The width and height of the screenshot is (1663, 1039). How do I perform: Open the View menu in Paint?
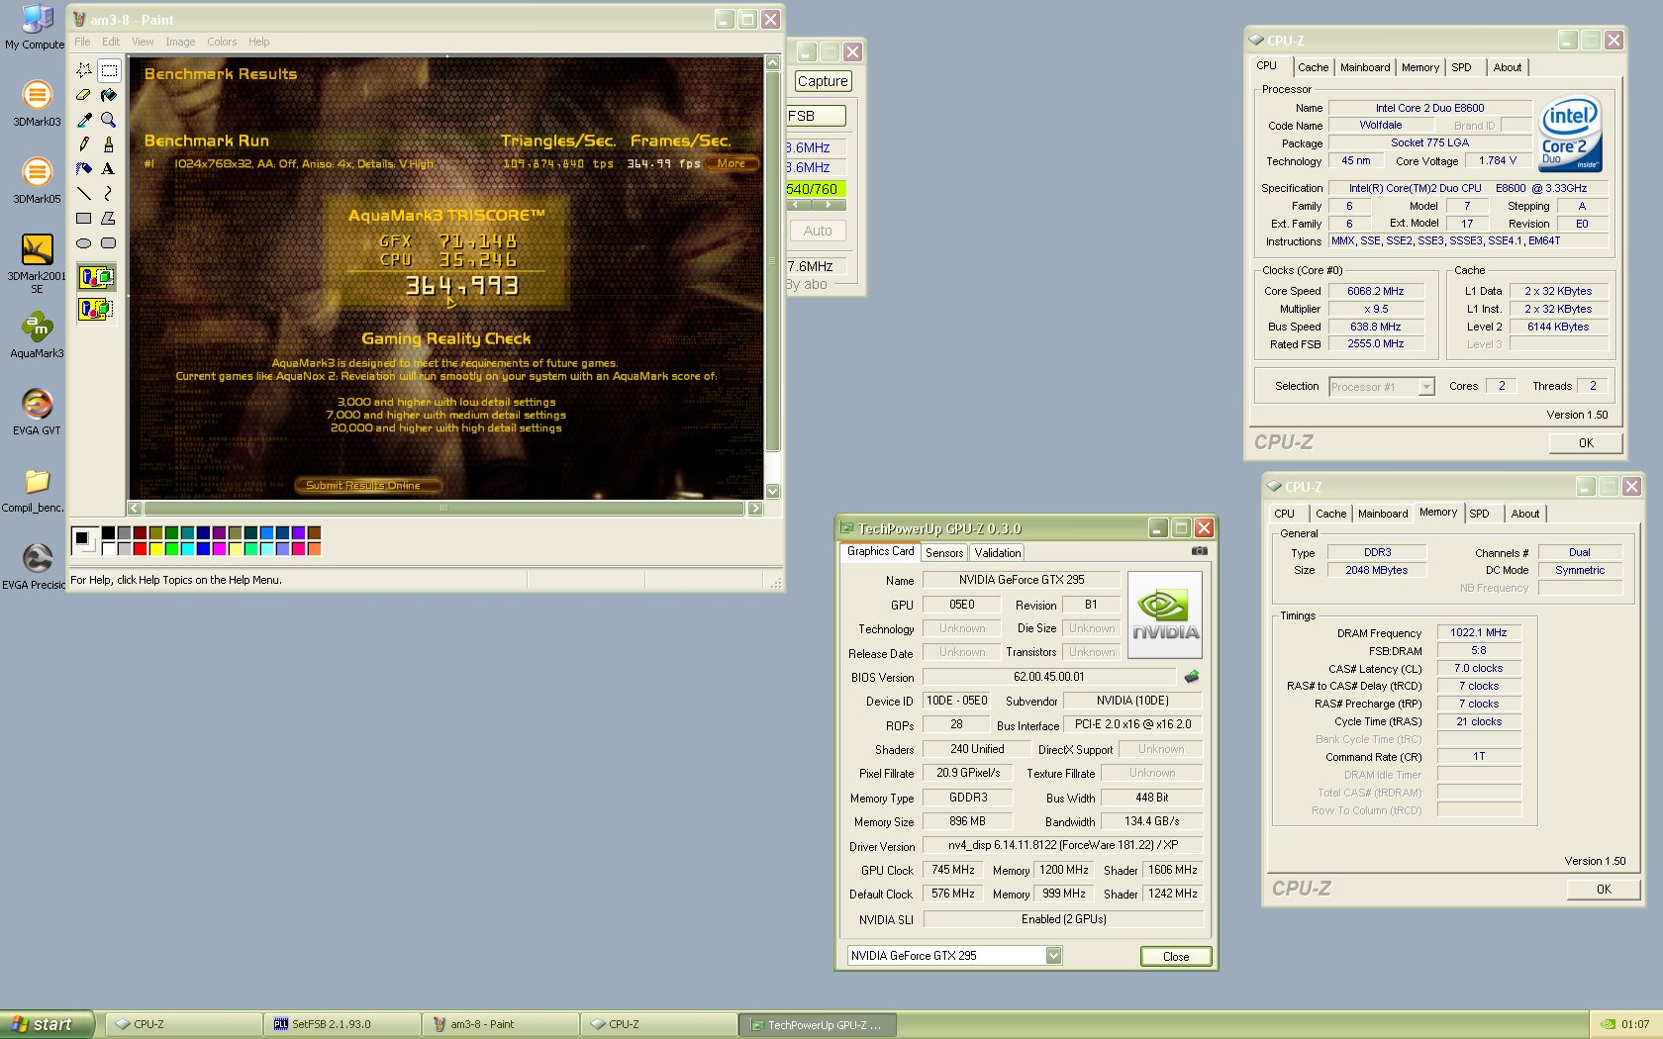[x=143, y=42]
